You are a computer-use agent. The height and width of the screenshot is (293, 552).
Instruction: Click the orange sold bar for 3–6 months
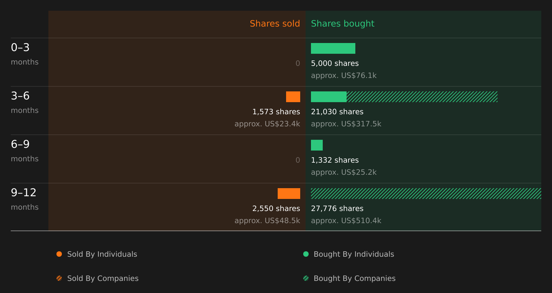(293, 97)
